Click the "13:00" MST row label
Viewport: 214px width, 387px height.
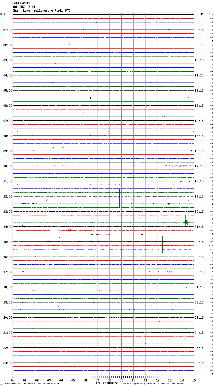8,212
